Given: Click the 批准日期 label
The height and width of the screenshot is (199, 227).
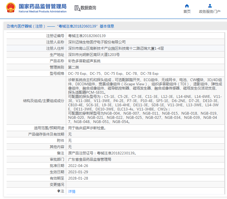Looking at the screenshot, I should pyautogui.click(x=57, y=166).
